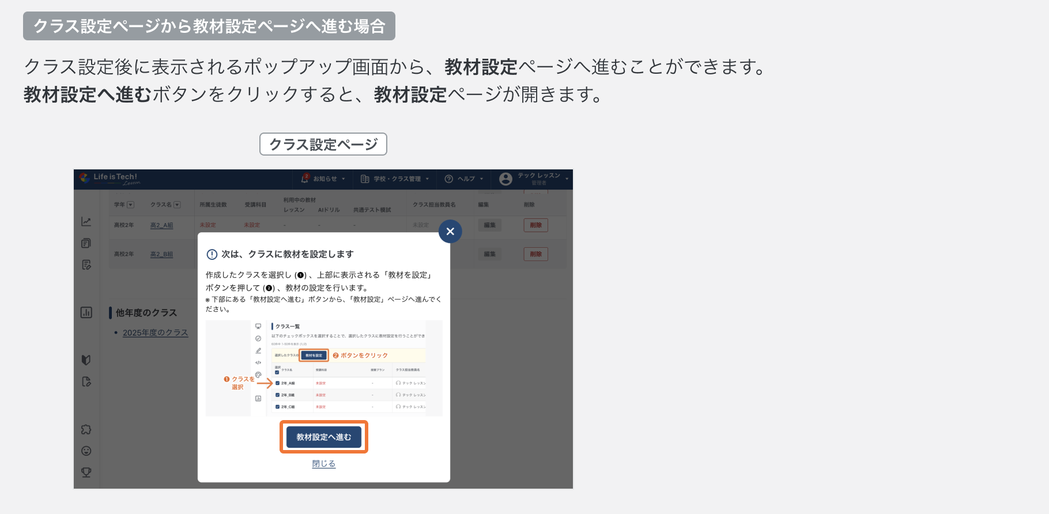
Task: Open the bar chart report sidebar icon
Action: coord(86,312)
